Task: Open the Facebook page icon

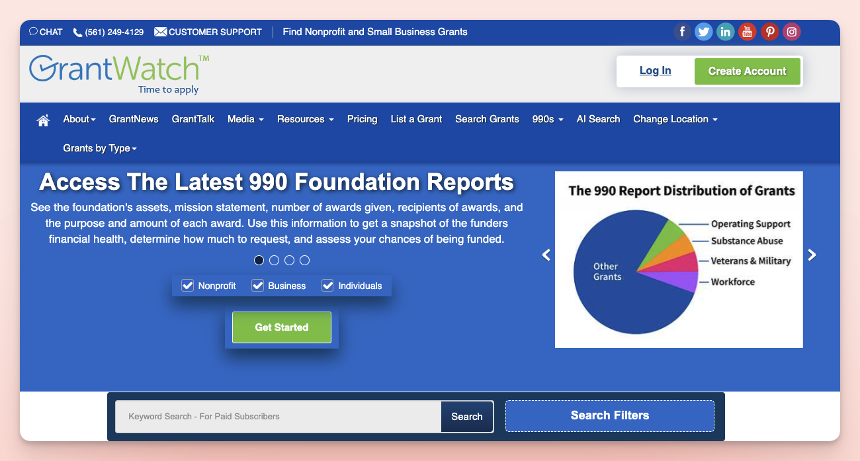Action: pyautogui.click(x=682, y=31)
